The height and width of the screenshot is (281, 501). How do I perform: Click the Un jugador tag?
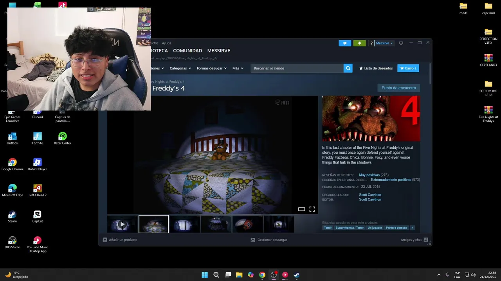coord(375,228)
